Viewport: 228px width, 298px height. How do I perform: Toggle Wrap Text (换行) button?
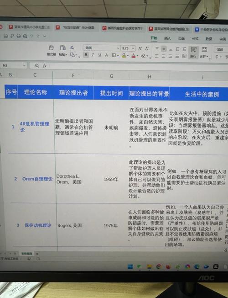[193, 52]
